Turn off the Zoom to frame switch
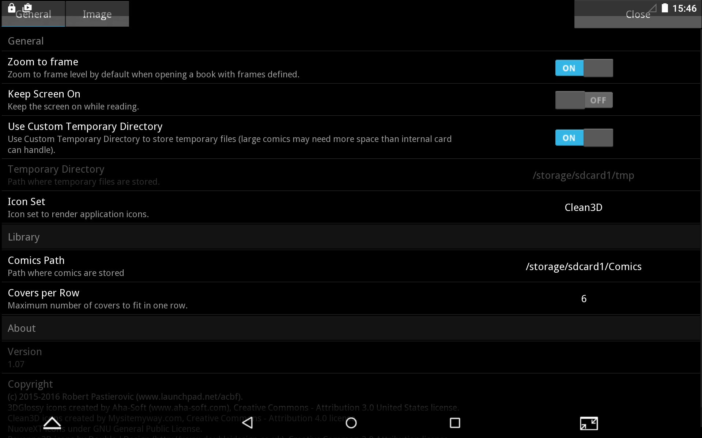The height and width of the screenshot is (438, 702). pyautogui.click(x=584, y=68)
